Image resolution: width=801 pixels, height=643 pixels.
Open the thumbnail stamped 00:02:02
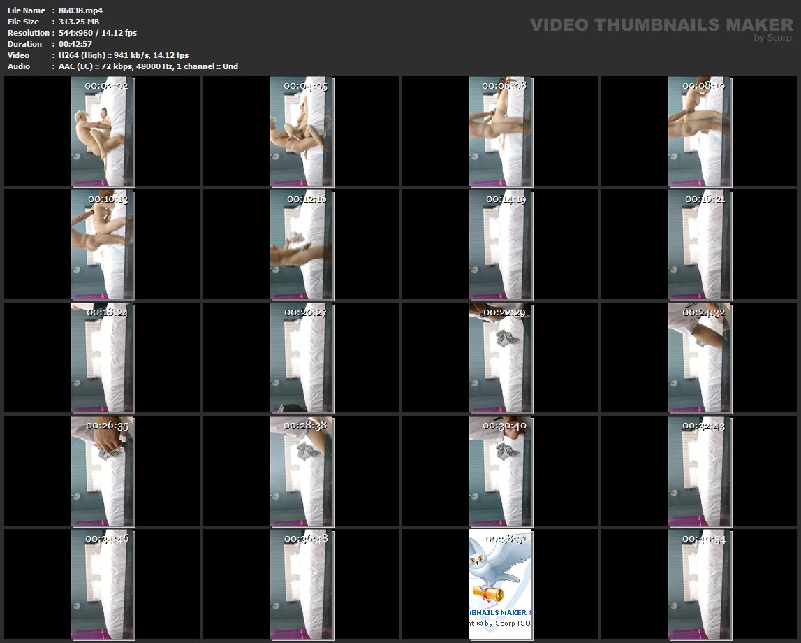coord(103,131)
